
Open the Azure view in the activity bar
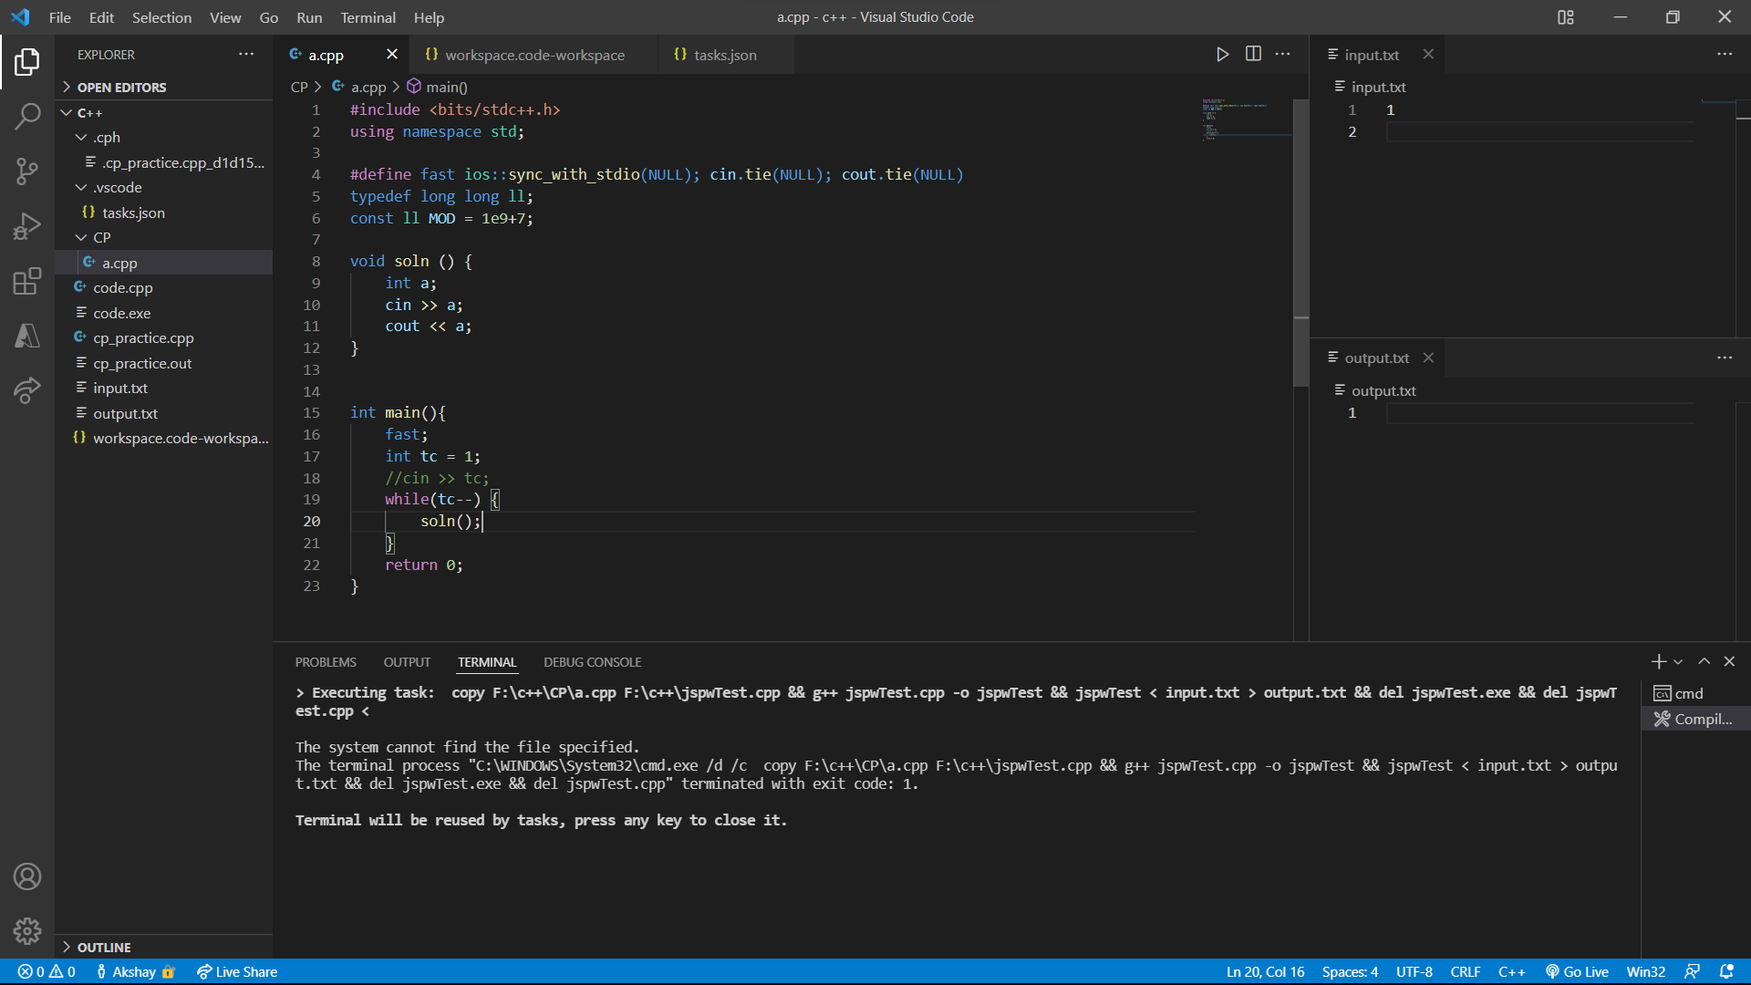[27, 336]
